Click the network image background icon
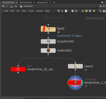The image size is (106, 99). (x=90, y=11)
